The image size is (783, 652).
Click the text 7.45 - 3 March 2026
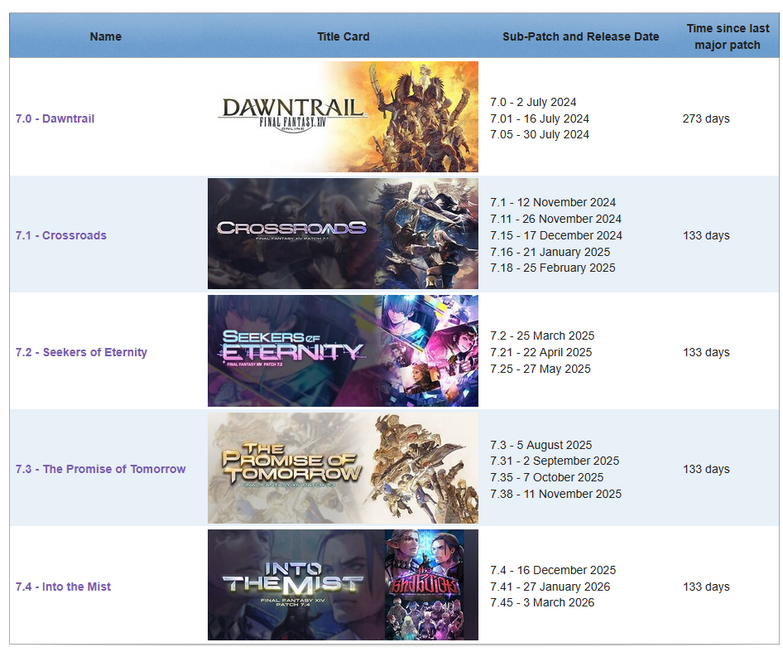click(542, 602)
